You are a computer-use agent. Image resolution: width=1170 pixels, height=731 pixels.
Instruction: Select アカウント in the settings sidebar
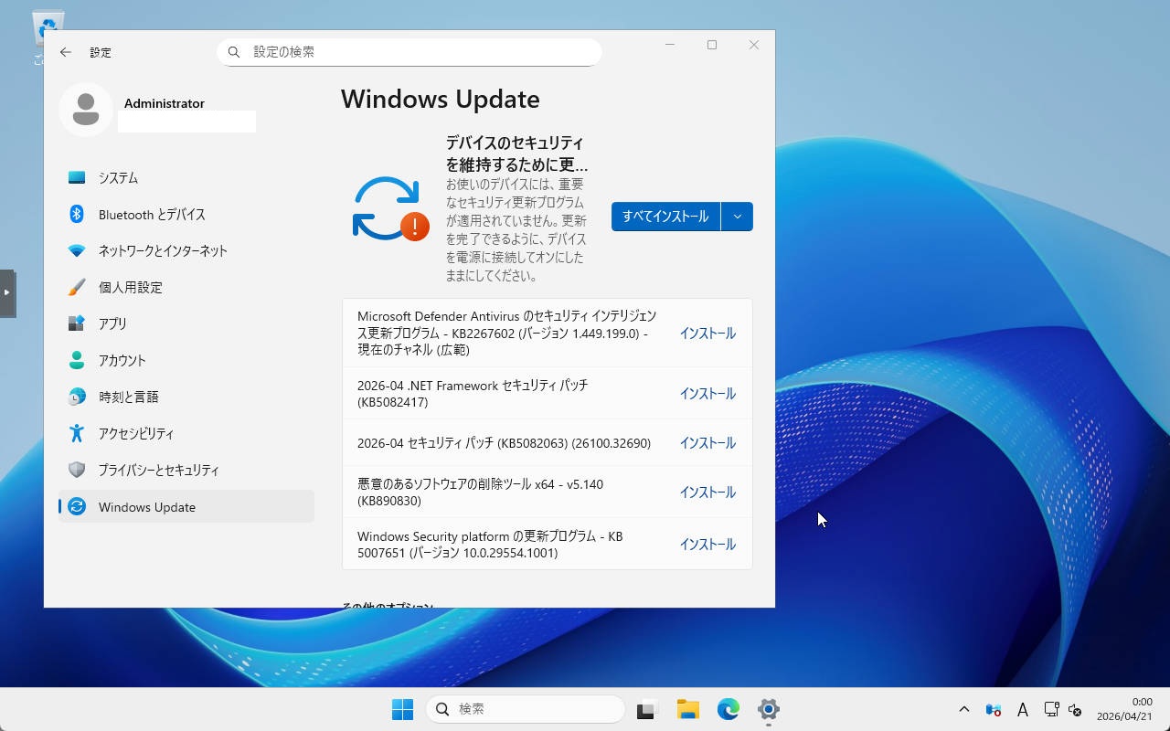tap(122, 360)
